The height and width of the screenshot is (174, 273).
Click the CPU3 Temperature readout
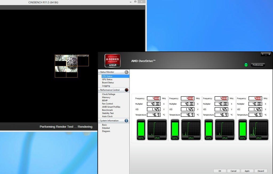pos(255,115)
